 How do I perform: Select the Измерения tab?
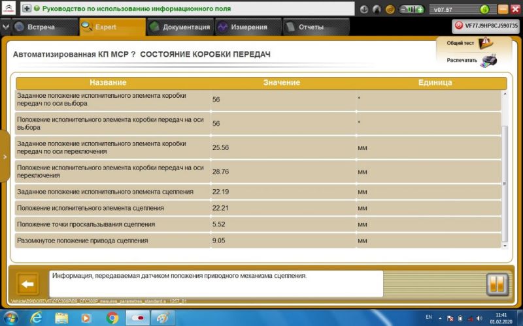(x=243, y=27)
